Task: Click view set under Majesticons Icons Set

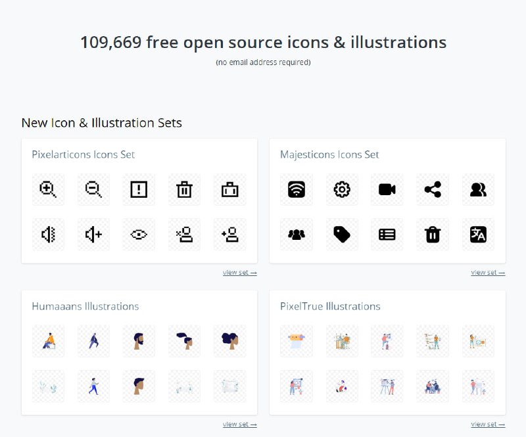Action: pos(487,272)
